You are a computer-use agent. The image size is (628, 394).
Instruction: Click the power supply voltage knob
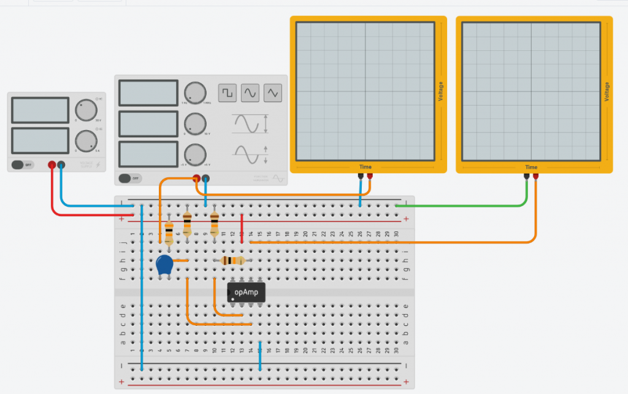(x=86, y=110)
